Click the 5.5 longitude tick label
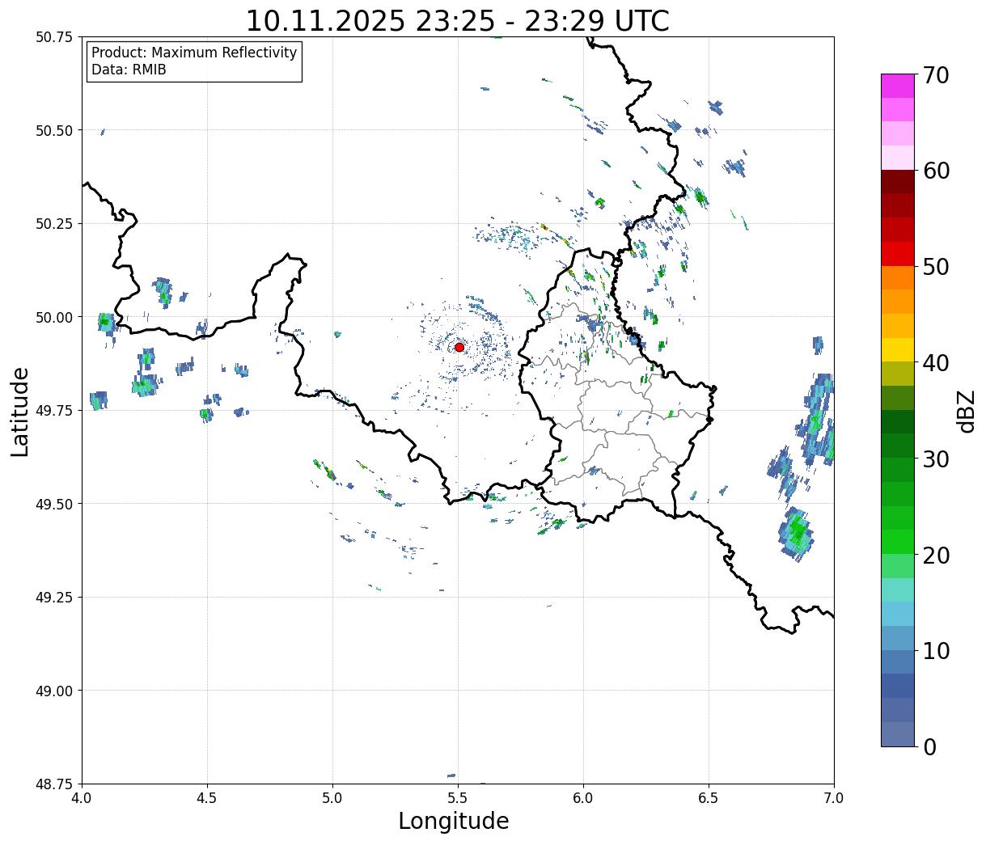 (x=458, y=798)
